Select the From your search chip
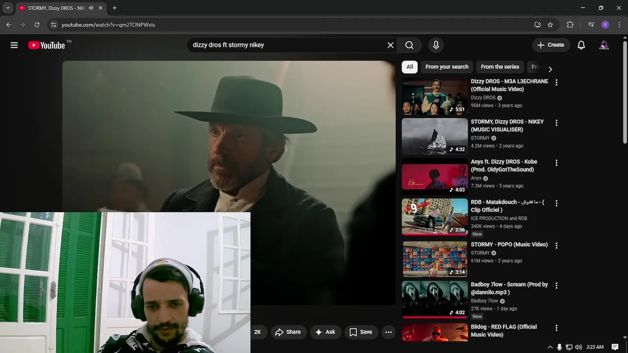Viewport: 628px width, 353px height. click(x=447, y=67)
